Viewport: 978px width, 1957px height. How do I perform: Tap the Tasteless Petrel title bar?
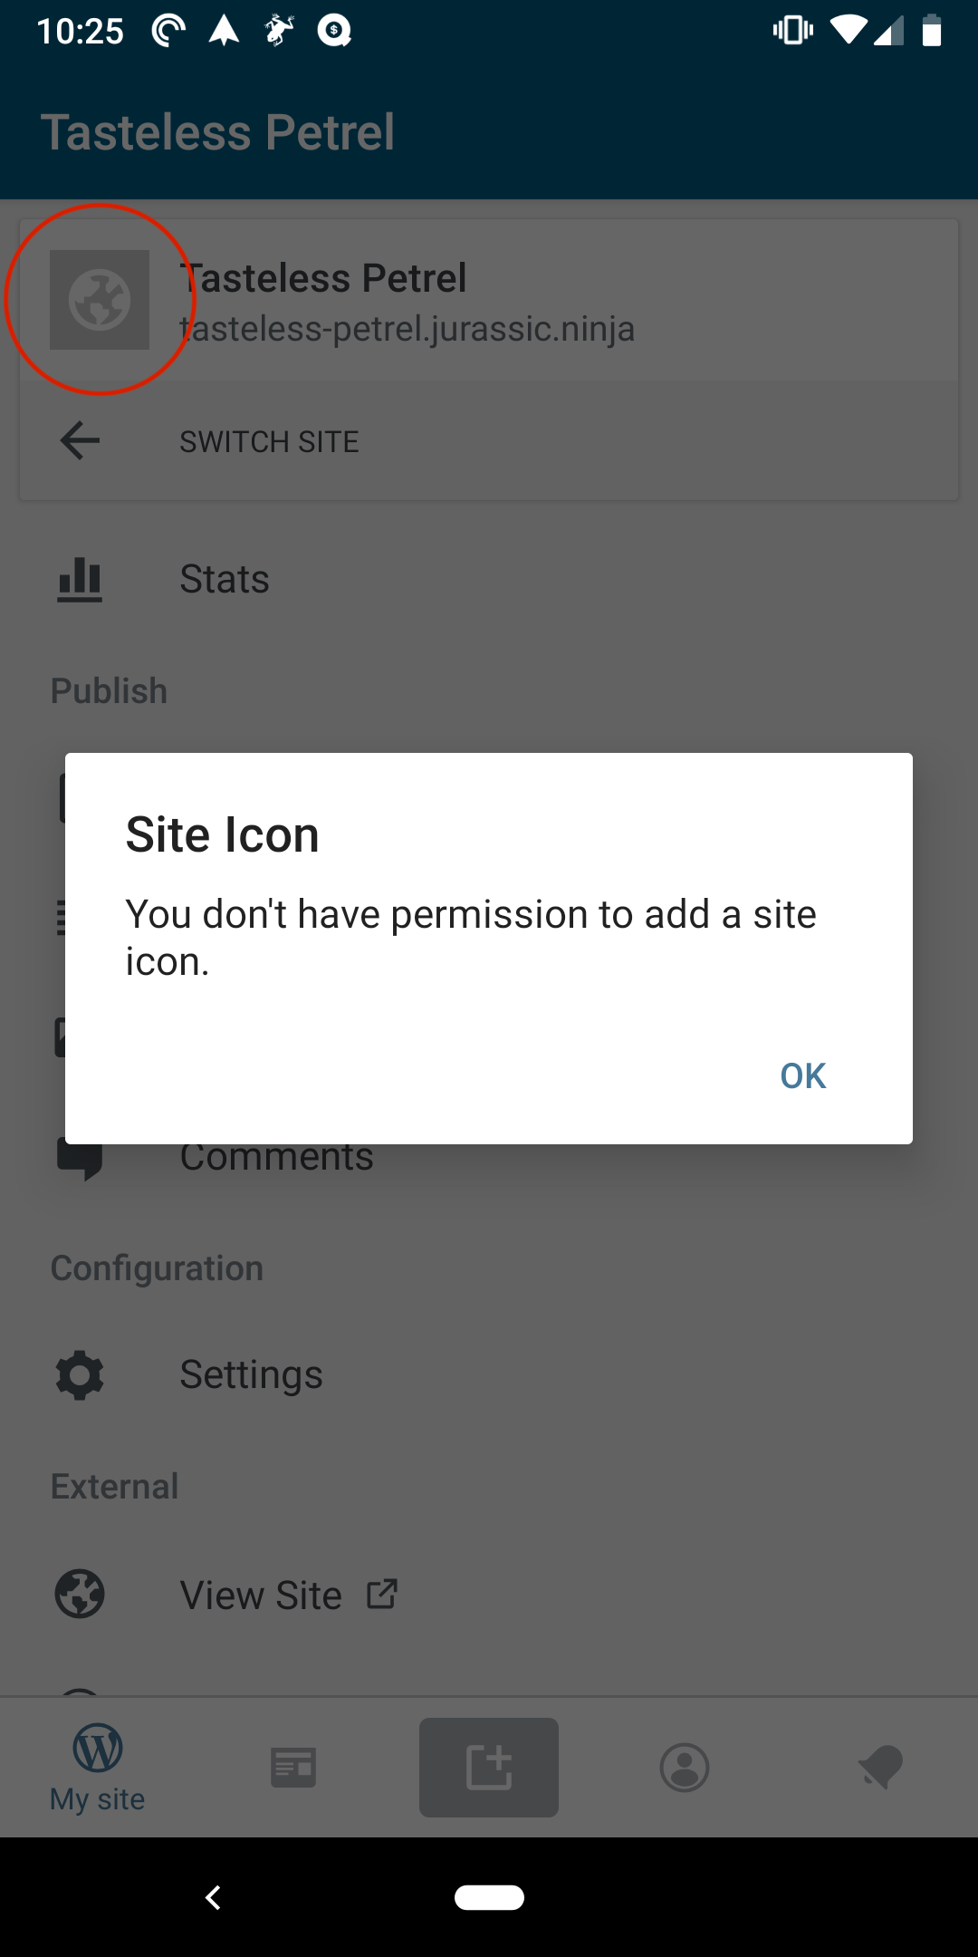click(218, 131)
